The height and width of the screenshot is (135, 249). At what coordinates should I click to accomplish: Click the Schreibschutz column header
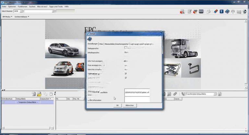point(8,99)
